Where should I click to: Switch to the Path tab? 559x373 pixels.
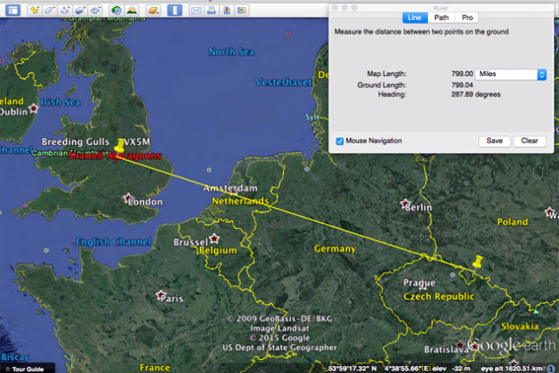[441, 17]
